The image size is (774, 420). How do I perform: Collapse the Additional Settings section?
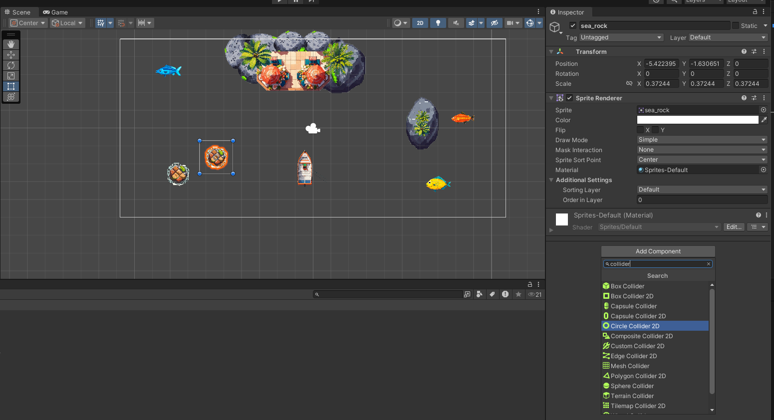coord(551,180)
